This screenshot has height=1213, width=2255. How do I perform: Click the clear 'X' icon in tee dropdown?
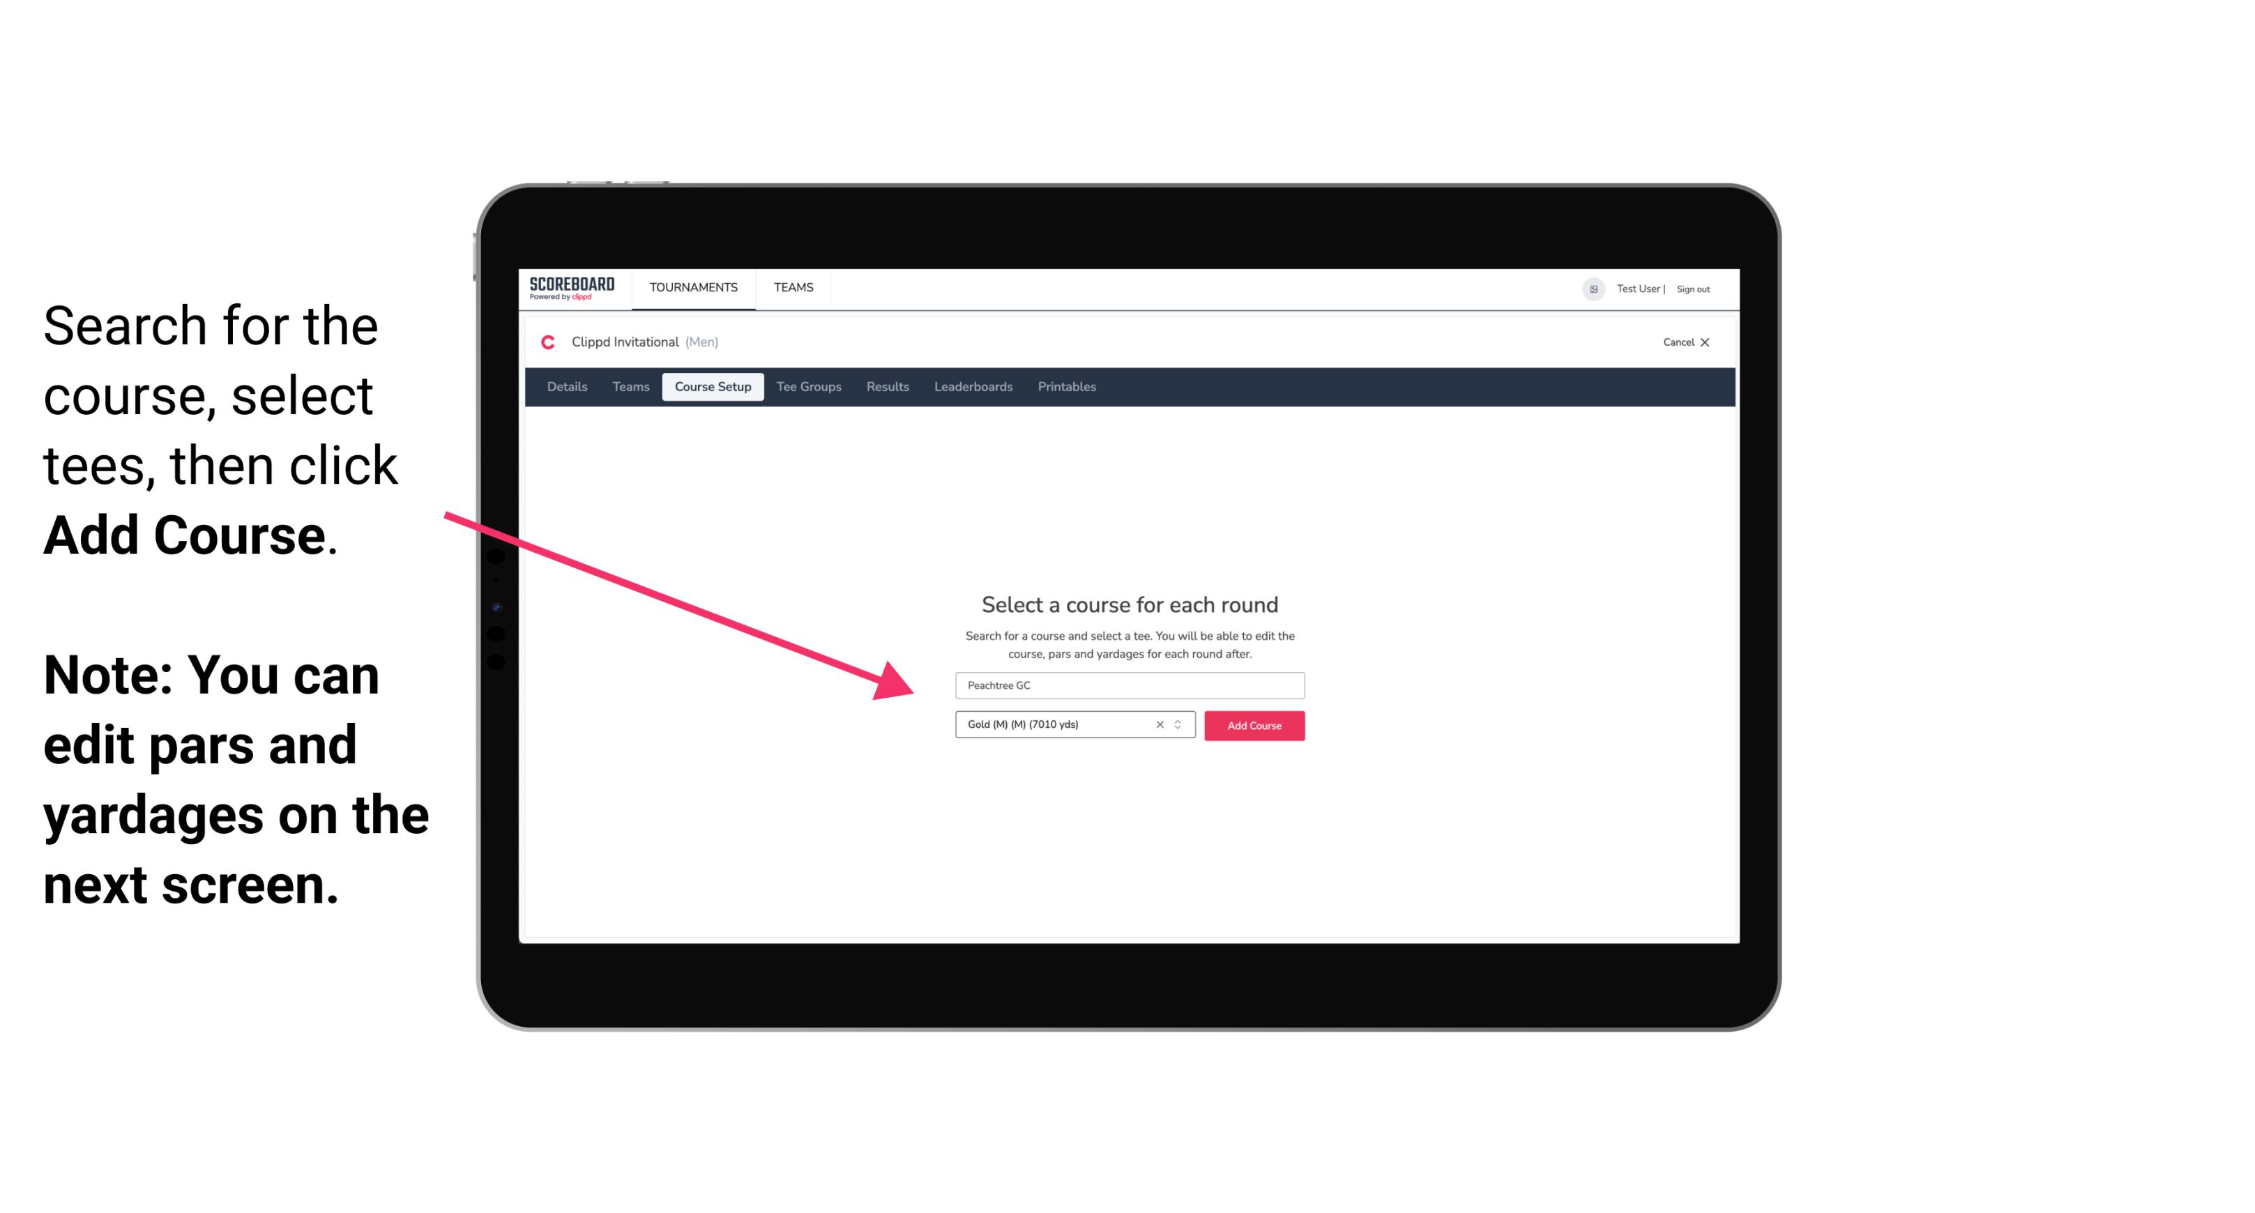1160,724
